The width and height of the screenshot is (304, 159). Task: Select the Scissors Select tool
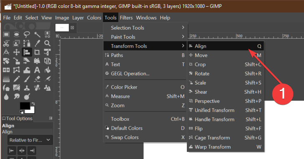[x=6, y=43]
